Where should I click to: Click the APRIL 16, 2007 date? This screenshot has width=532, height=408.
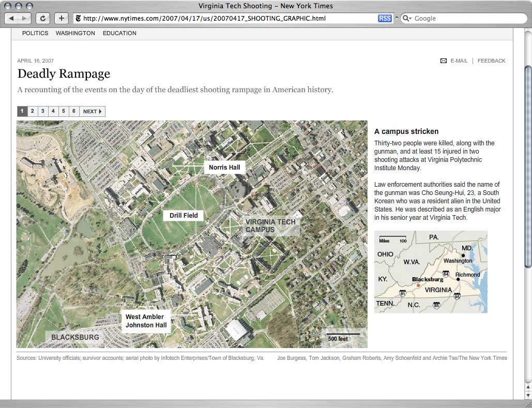coord(36,61)
